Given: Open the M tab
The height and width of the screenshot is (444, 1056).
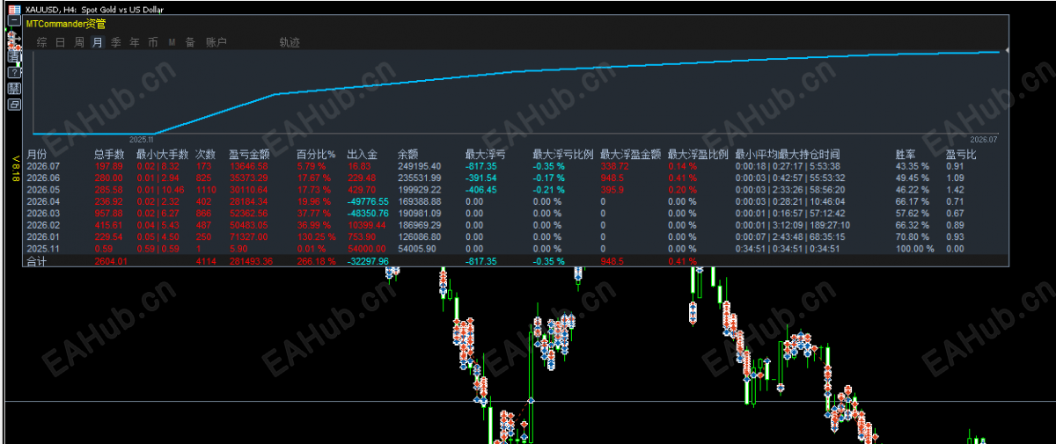Looking at the screenshot, I should (172, 42).
